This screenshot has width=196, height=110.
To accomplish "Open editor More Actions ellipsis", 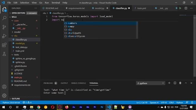I will [x=191, y=8].
